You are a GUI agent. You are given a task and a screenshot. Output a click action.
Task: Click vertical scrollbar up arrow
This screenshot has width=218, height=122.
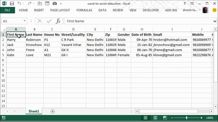tap(216, 29)
